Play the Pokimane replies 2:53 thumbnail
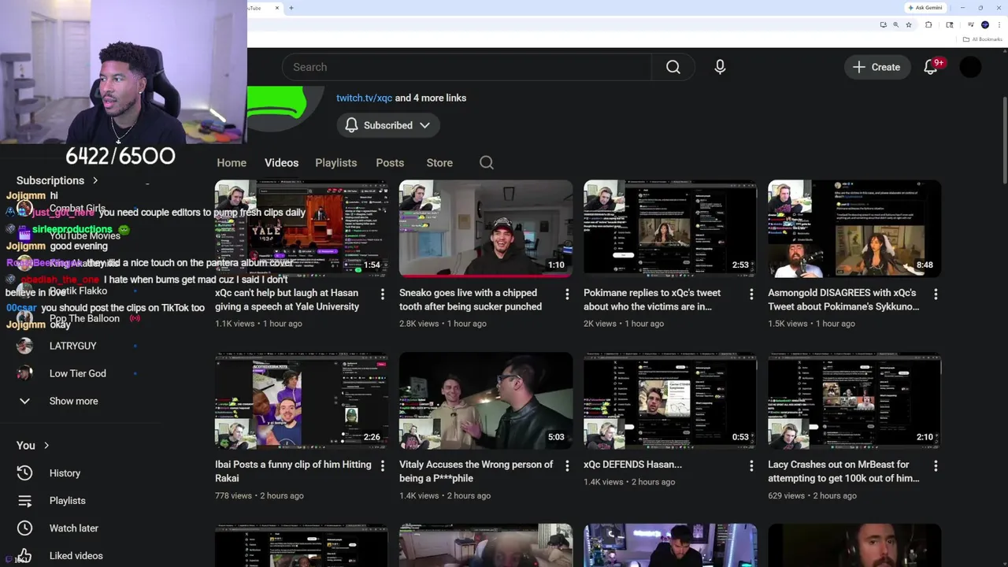The image size is (1008, 567). coord(670,228)
